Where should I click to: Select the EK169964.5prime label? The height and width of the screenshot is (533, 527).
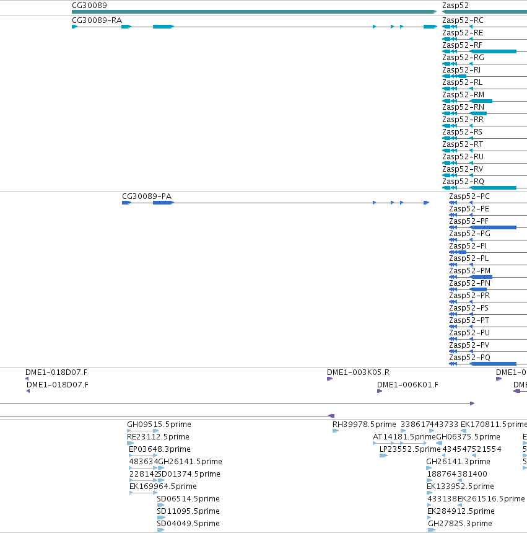coord(163,487)
